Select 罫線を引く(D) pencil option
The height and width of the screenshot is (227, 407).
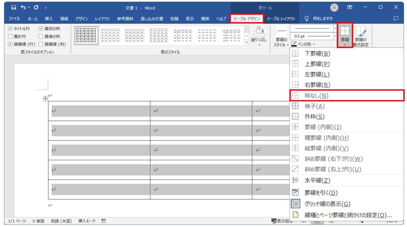coord(295,192)
